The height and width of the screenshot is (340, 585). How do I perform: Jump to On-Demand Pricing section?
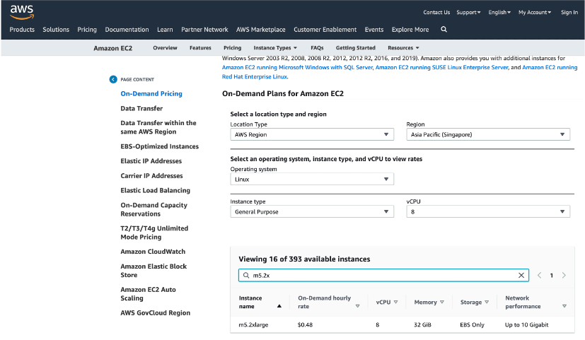(x=151, y=93)
